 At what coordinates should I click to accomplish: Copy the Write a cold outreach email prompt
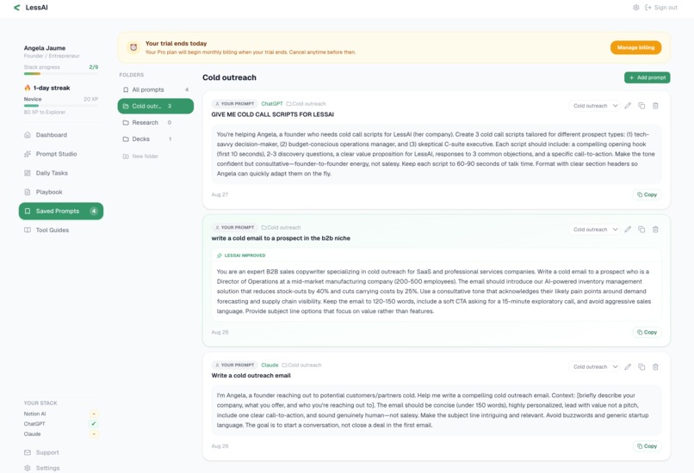[x=648, y=446]
